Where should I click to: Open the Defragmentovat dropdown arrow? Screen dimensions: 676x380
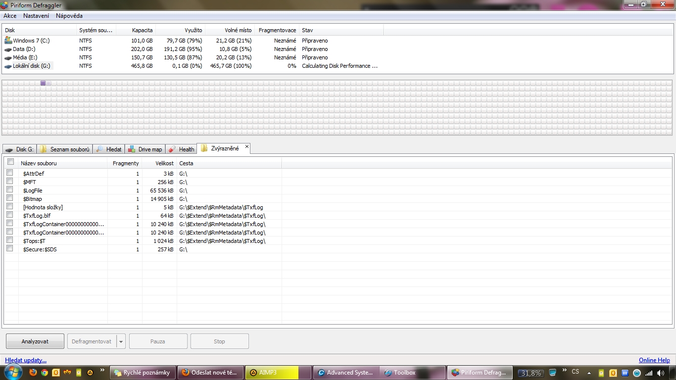pyautogui.click(x=121, y=341)
